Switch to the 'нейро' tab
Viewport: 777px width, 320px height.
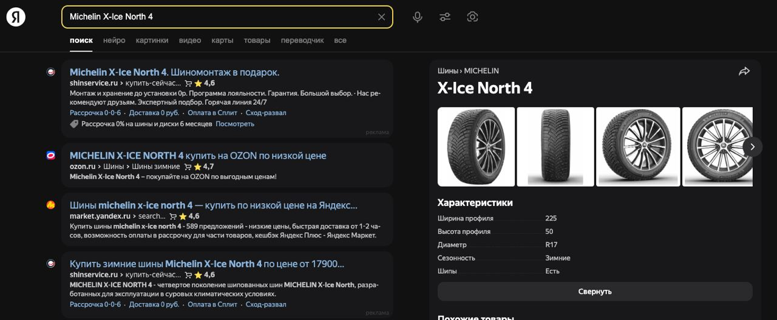(114, 41)
